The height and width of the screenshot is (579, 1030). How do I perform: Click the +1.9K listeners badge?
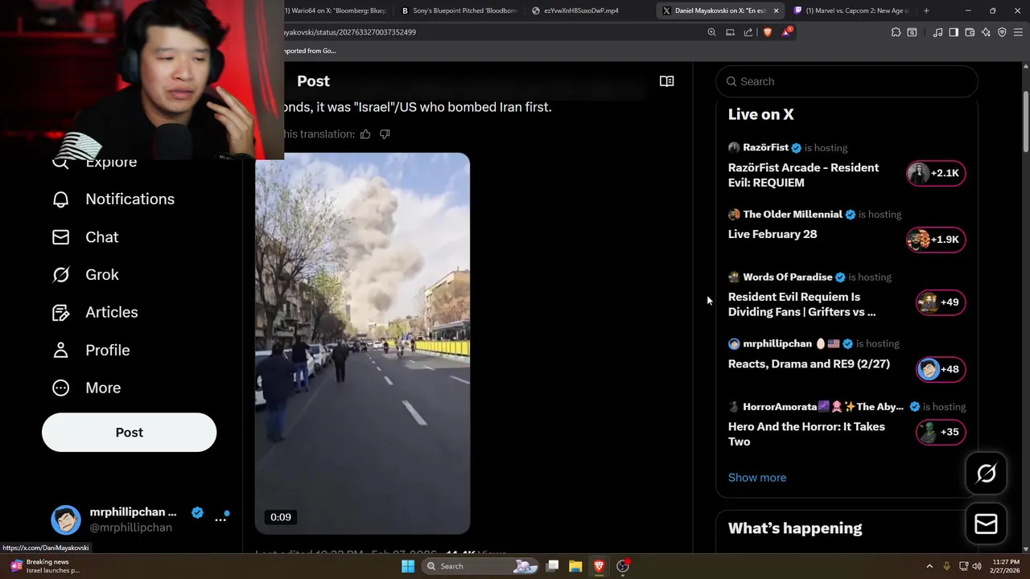(936, 240)
